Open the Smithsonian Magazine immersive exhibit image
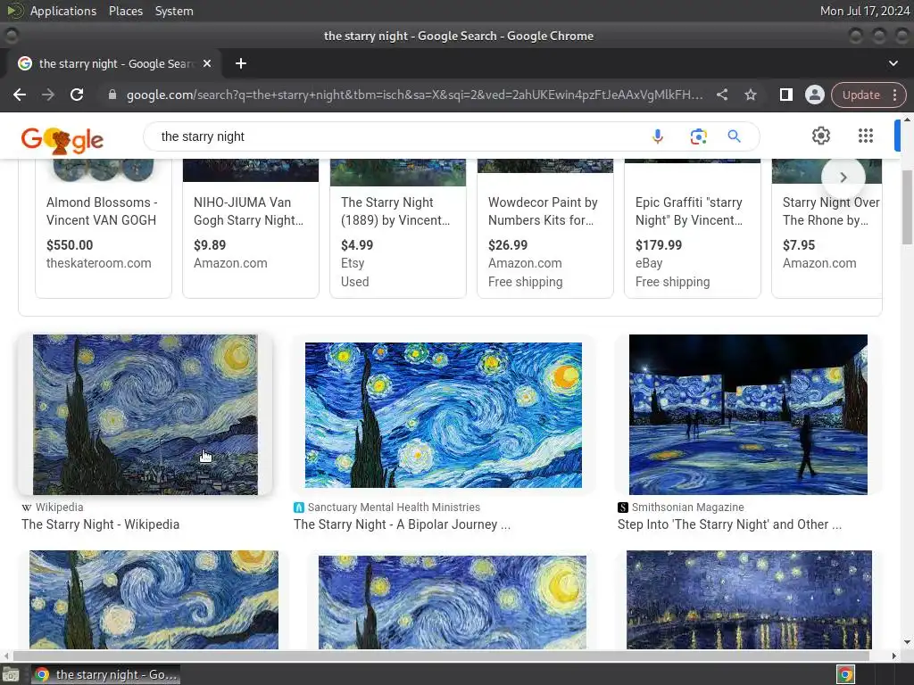Screen dimensions: 914x685 coord(748,415)
